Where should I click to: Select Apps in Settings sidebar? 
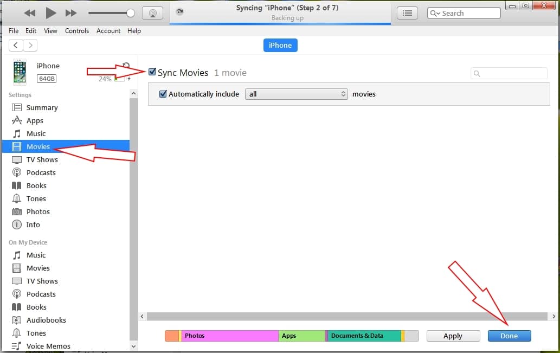66,120
